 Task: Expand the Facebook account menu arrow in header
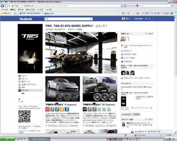click(153, 19)
